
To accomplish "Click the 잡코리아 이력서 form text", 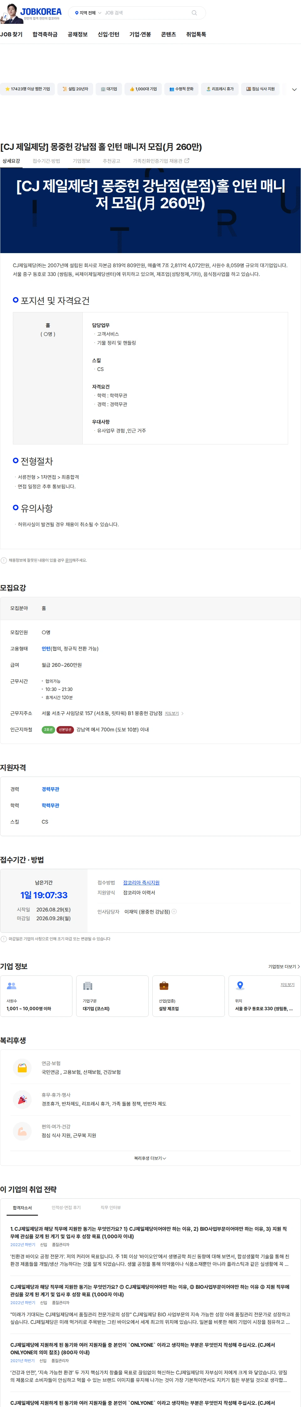I will (x=139, y=893).
